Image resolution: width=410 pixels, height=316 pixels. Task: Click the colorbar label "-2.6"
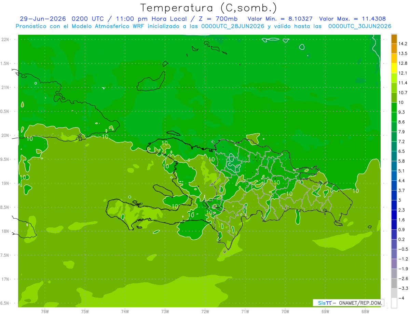click(403, 279)
